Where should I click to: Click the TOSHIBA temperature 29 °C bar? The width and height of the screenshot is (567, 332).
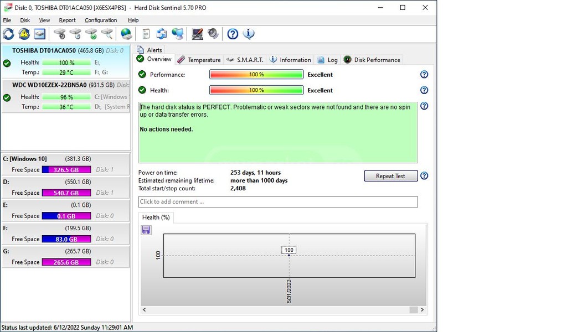click(66, 72)
